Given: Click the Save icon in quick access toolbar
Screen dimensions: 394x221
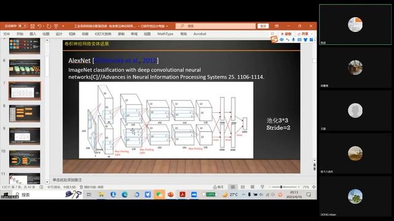Looking at the screenshot, I should point(33,26).
